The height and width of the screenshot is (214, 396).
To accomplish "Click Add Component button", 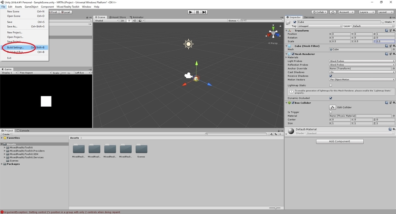I will (340, 141).
